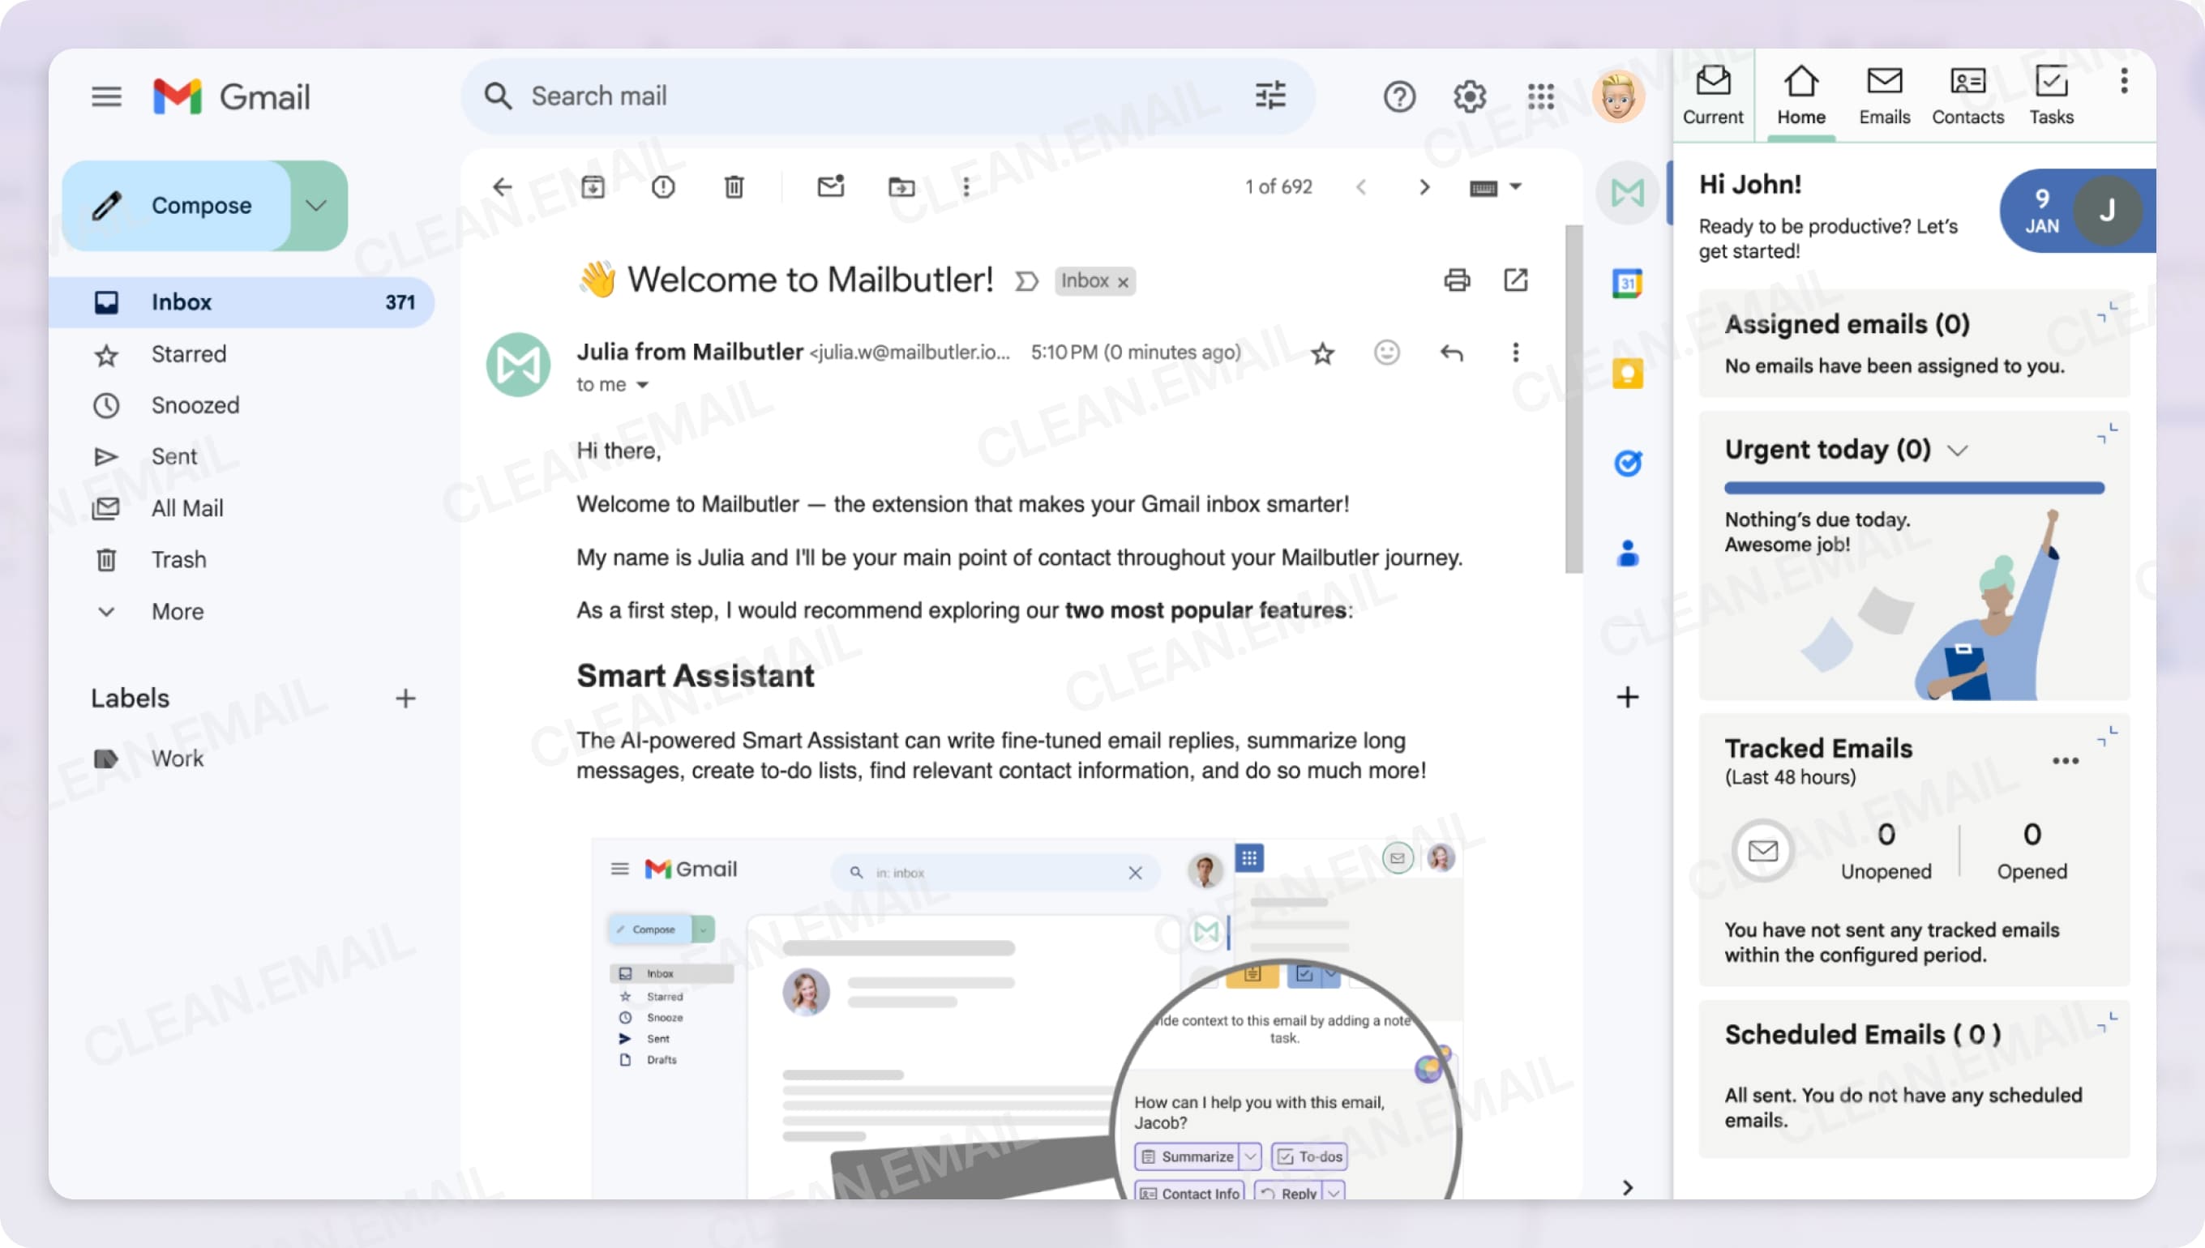The width and height of the screenshot is (2205, 1248).
Task: Open the Contacts tab in Mailbutler
Action: point(1967,94)
